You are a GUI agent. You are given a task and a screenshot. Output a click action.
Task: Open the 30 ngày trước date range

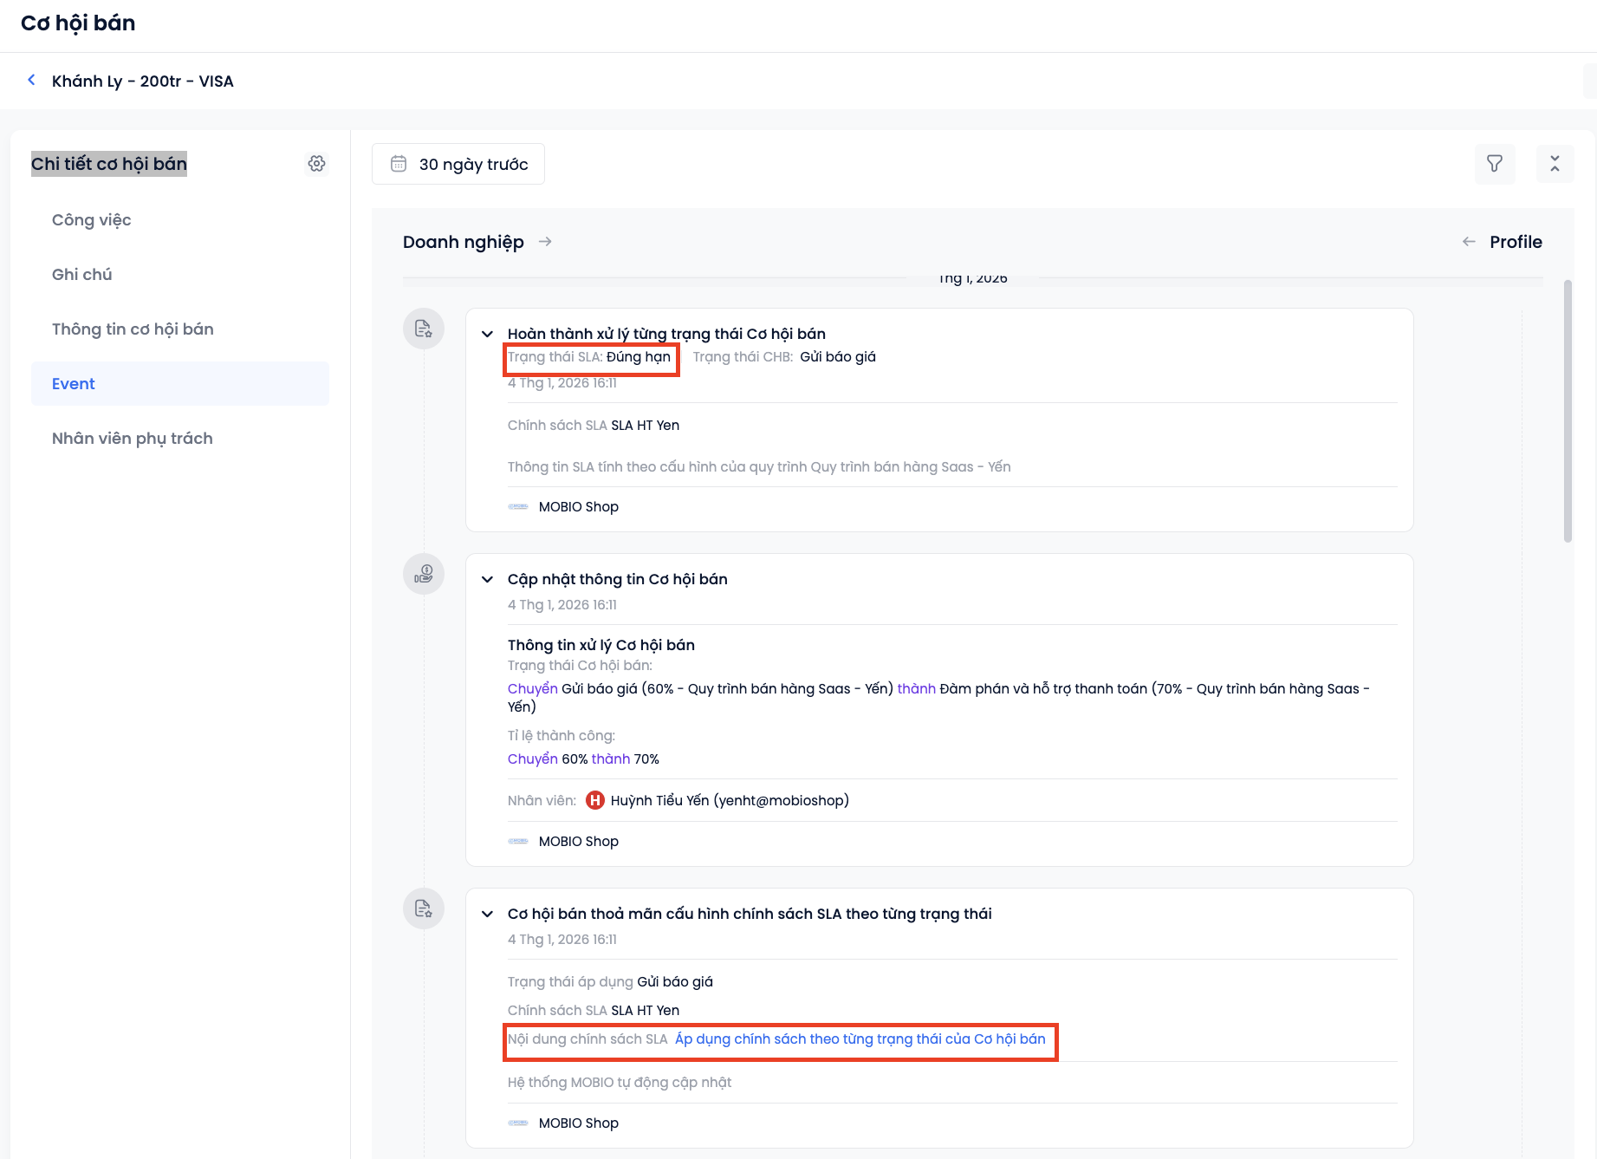pyautogui.click(x=473, y=164)
